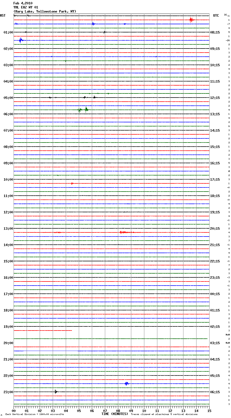Click the 'MST' timezone header
Screen dimensions: 231x418
pyautogui.click(x=3, y=16)
